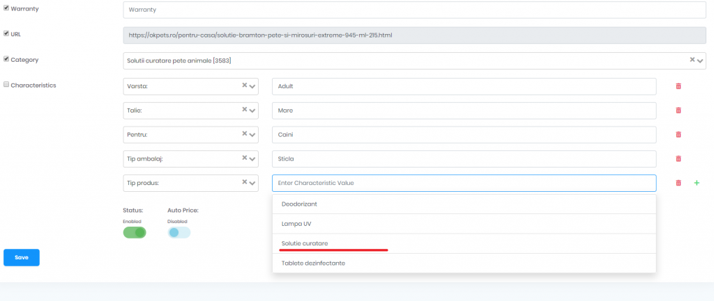
Task: Enable the Characteristics checkbox
Action: (x=6, y=84)
